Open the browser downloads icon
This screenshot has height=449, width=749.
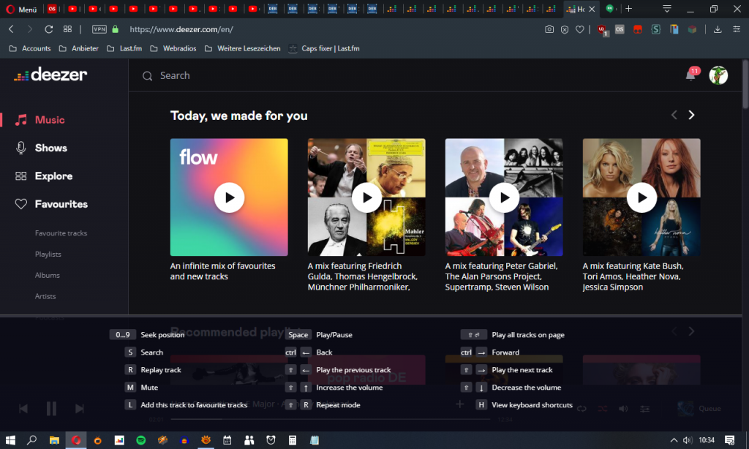click(718, 29)
